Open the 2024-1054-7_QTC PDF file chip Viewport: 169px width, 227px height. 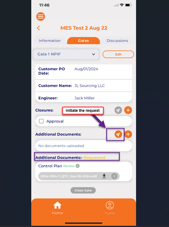pos(69,176)
